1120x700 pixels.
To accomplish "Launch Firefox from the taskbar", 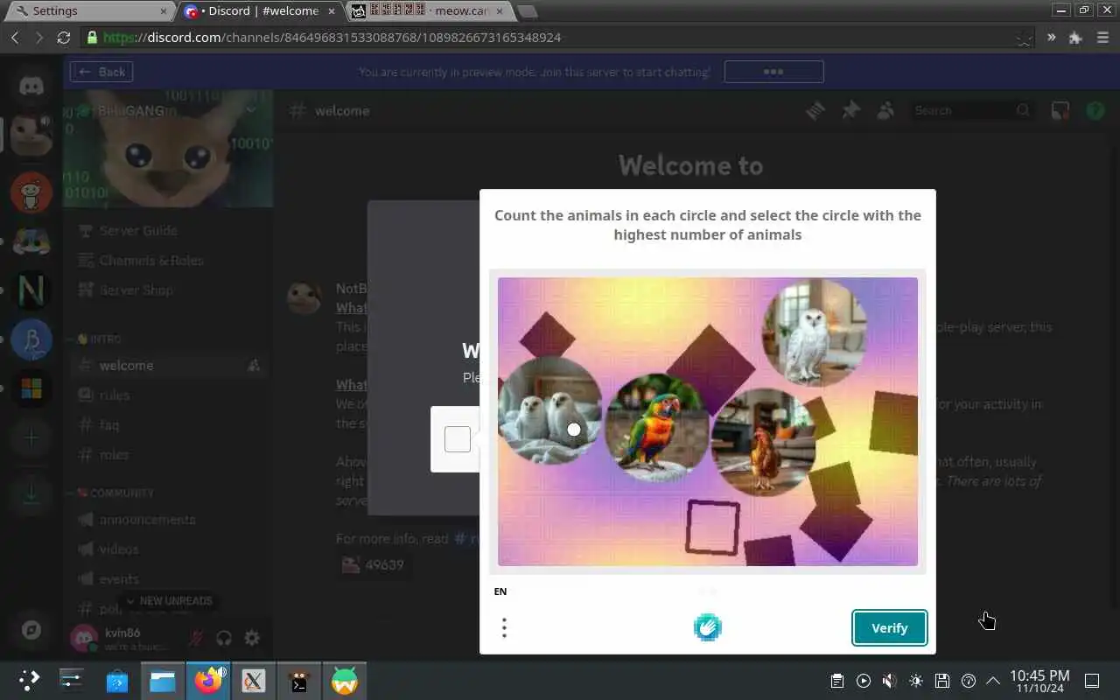I will 208,681.
